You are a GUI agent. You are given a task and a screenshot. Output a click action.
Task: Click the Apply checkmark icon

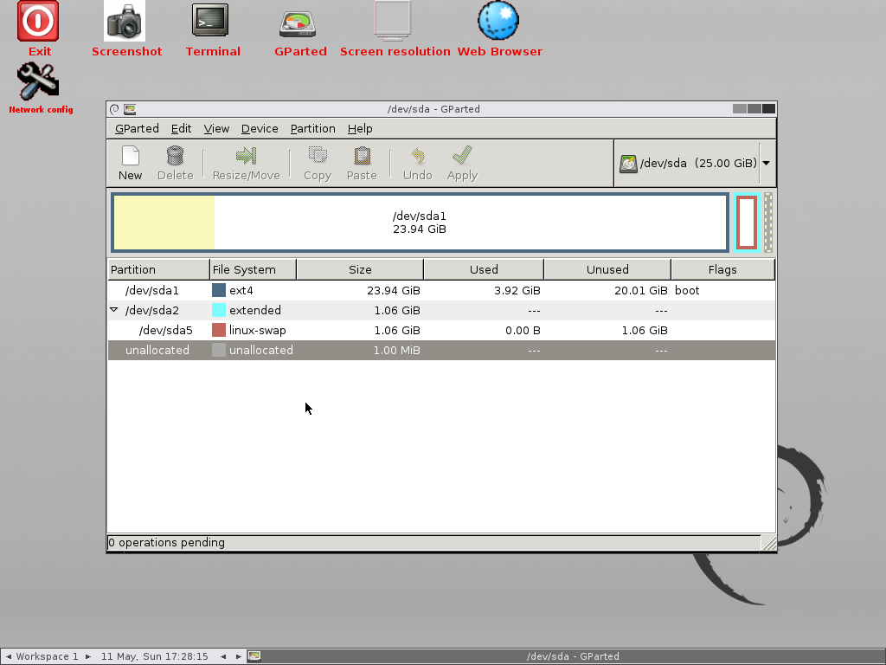462,156
